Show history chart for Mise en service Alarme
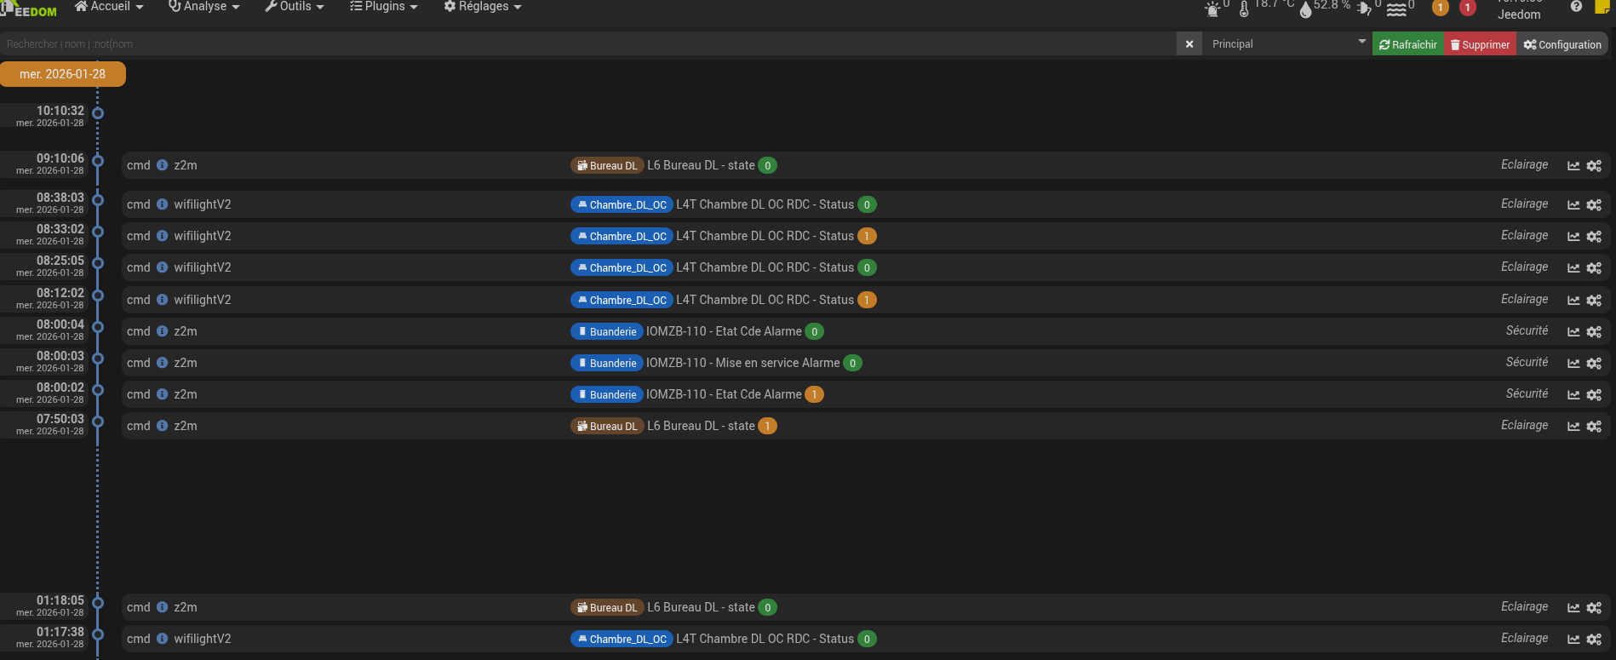This screenshot has height=660, width=1616. pos(1573,364)
